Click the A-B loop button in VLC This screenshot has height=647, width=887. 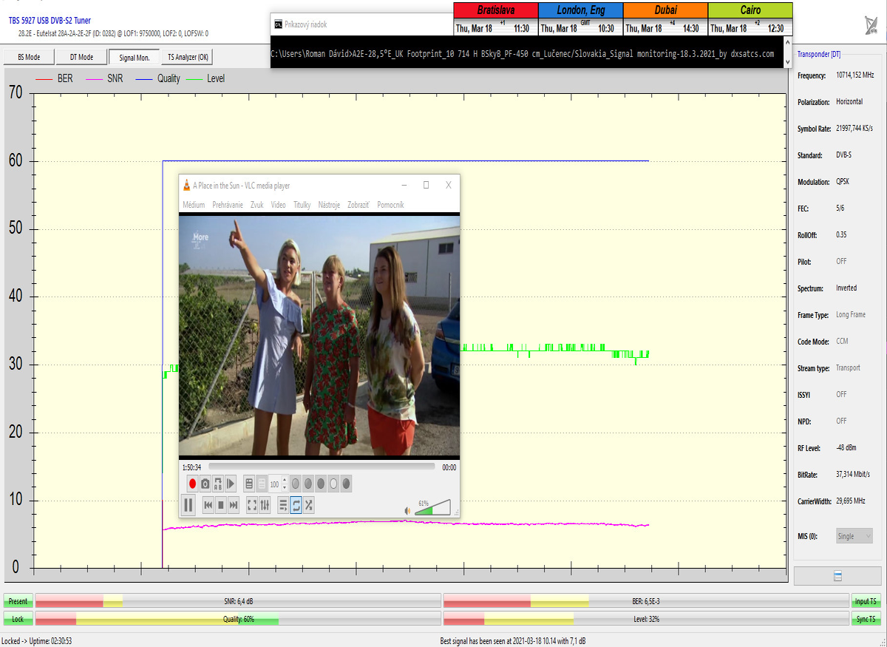pyautogui.click(x=218, y=484)
